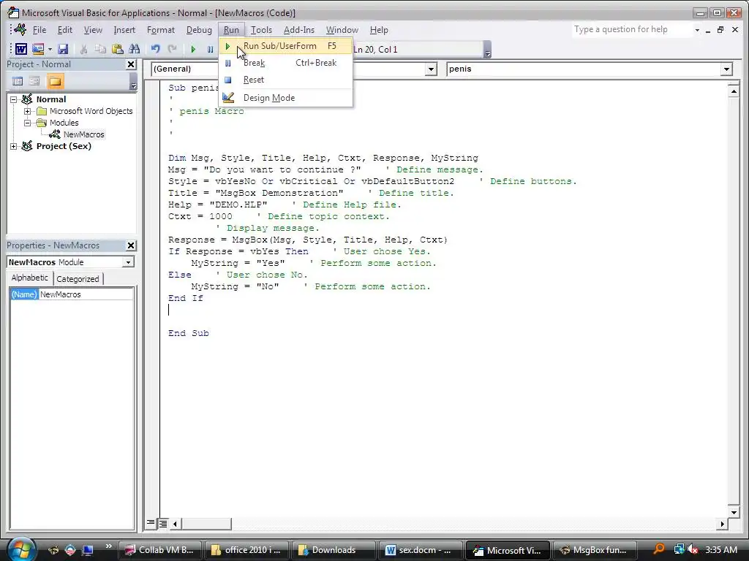The image size is (749, 561).
Task: Open the File menu
Action: coord(39,30)
